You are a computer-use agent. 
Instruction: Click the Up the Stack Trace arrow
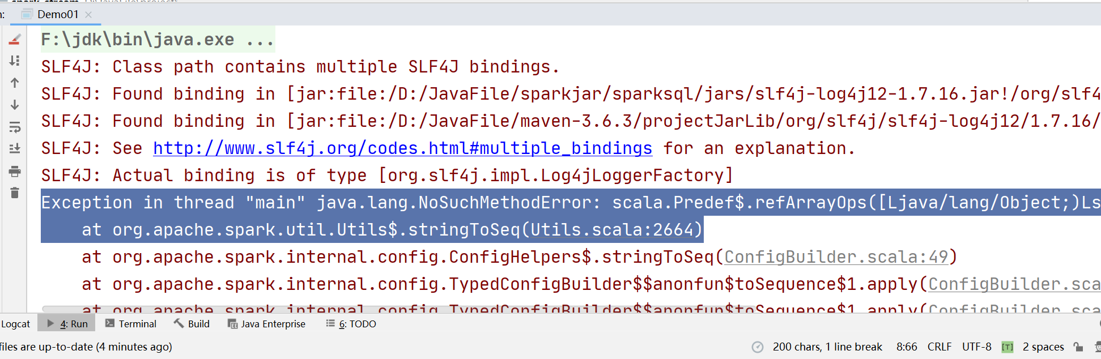(15, 83)
